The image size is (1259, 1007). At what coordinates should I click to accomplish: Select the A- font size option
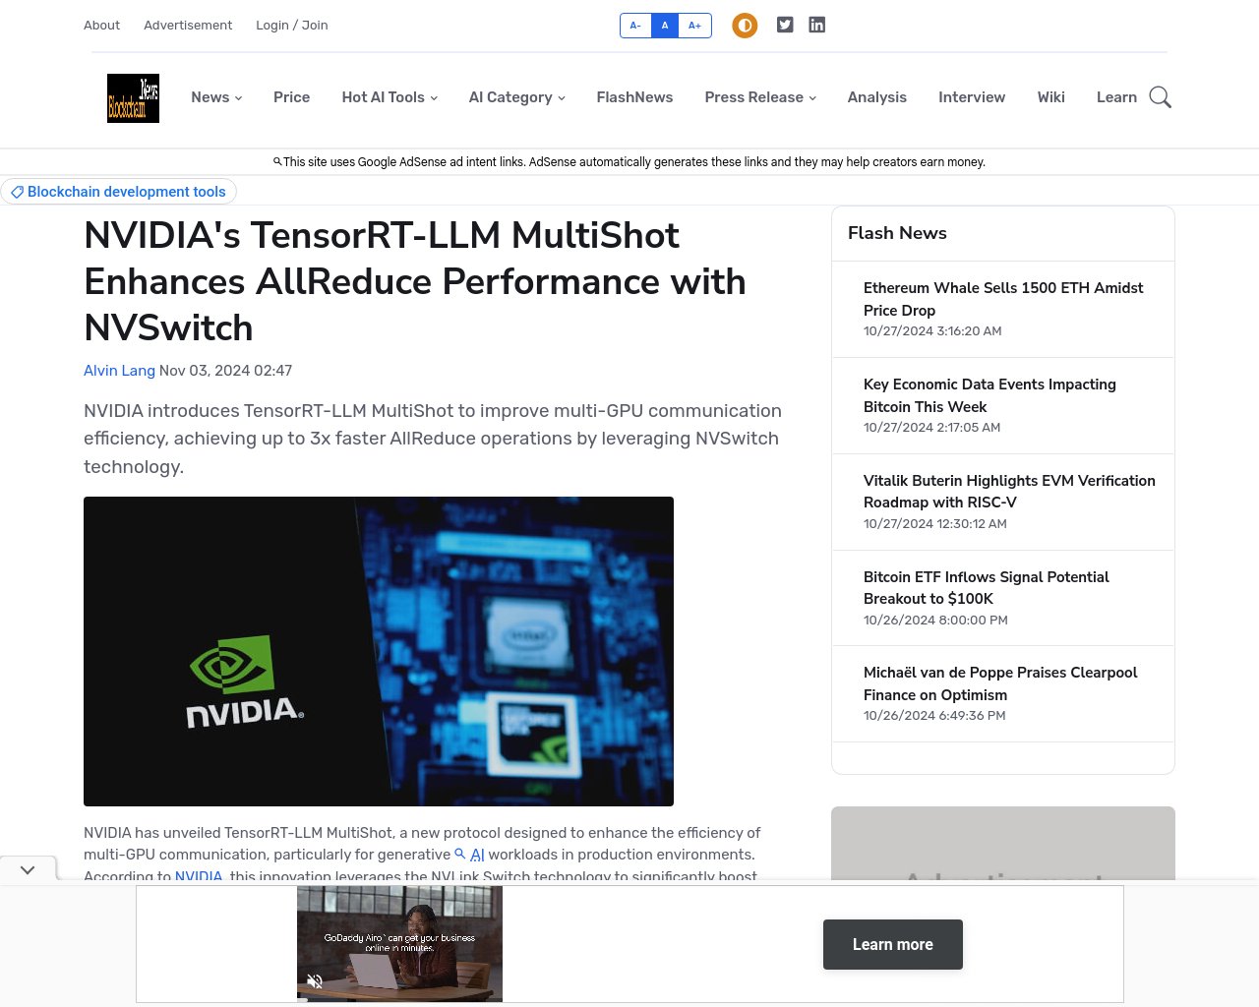point(634,25)
